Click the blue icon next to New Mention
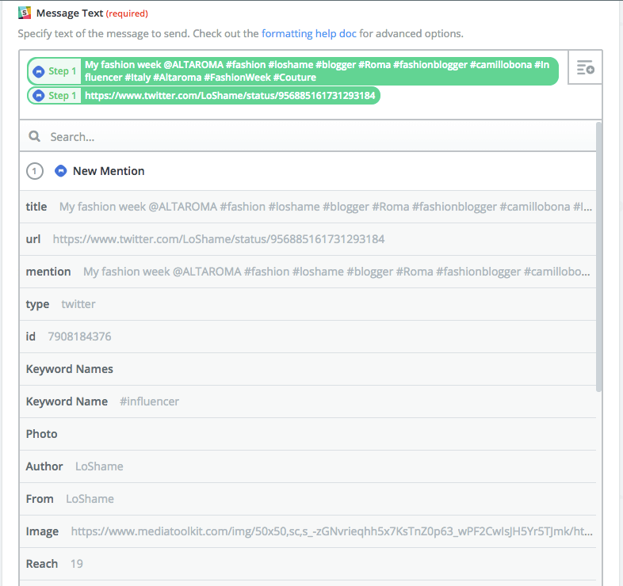Viewport: 623px width, 586px height. tap(60, 171)
